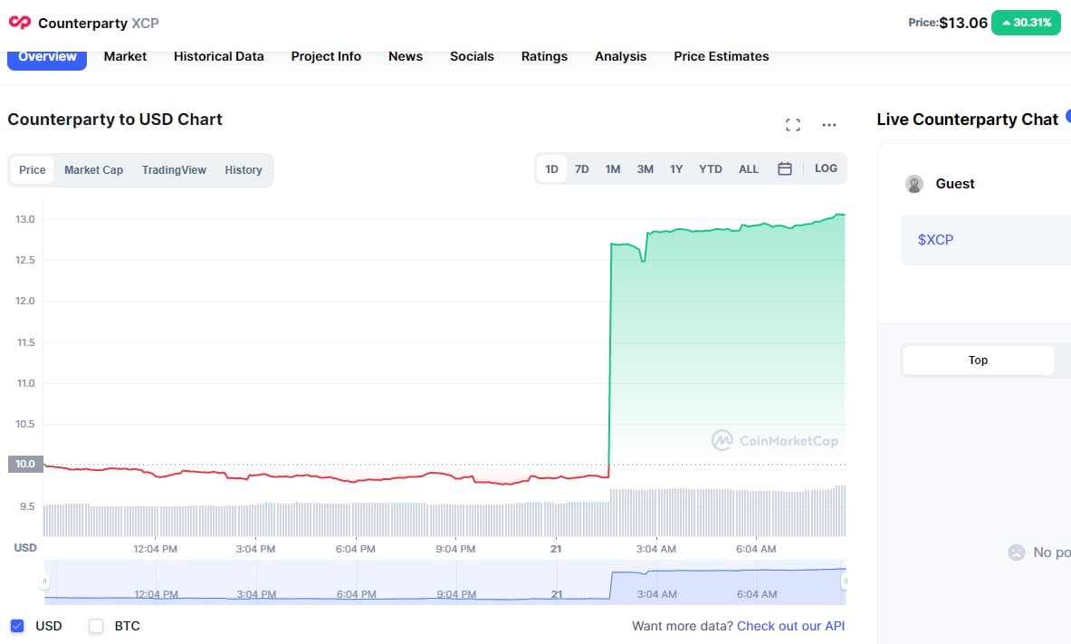Select the 1Y time range
Viewport: 1071px width, 644px height.
click(x=675, y=168)
